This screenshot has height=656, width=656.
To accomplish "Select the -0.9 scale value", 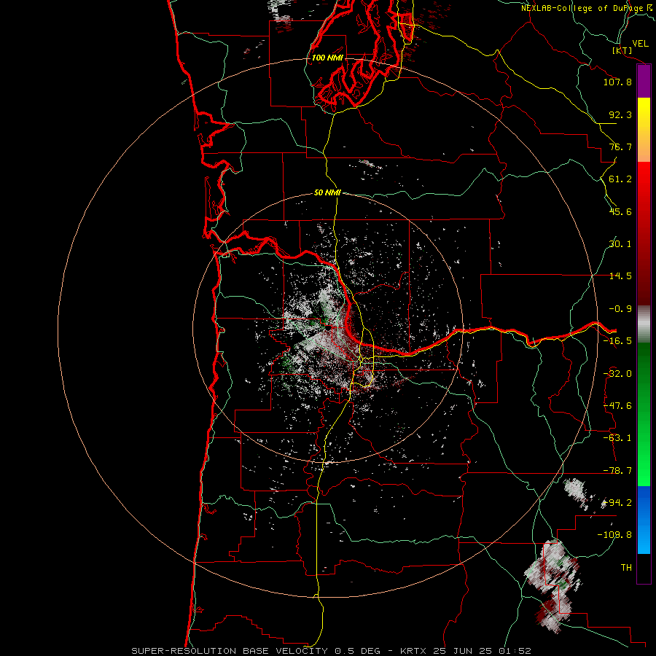I will click(620, 309).
